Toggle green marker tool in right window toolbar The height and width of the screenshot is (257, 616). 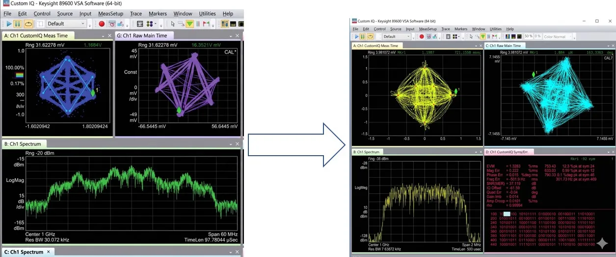click(483, 36)
